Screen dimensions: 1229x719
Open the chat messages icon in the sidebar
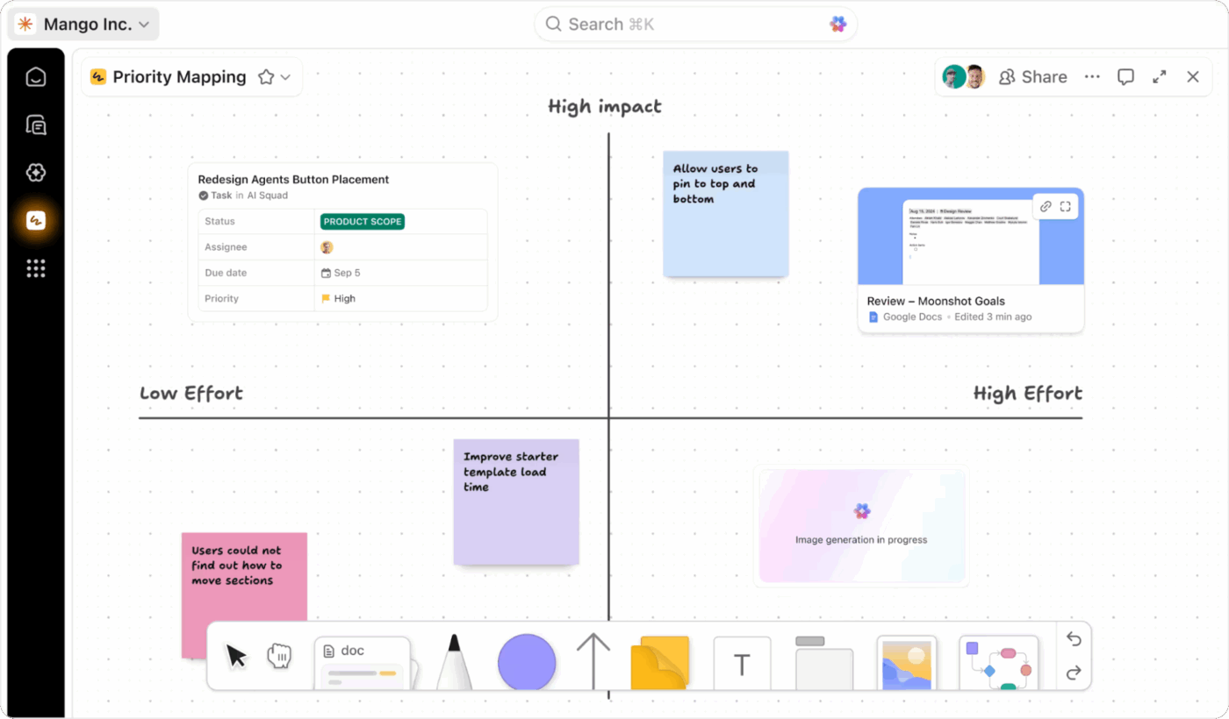pos(35,125)
